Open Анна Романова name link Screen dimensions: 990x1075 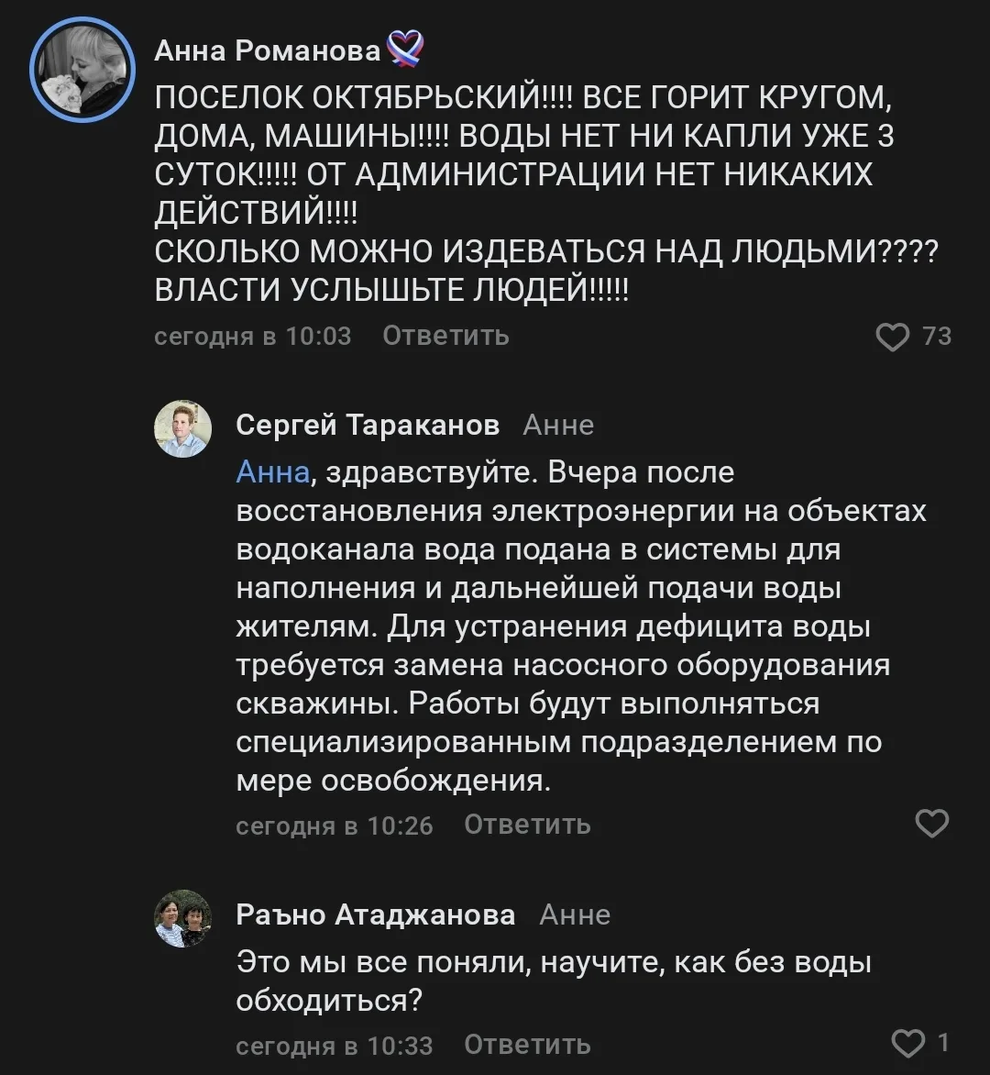click(x=267, y=50)
